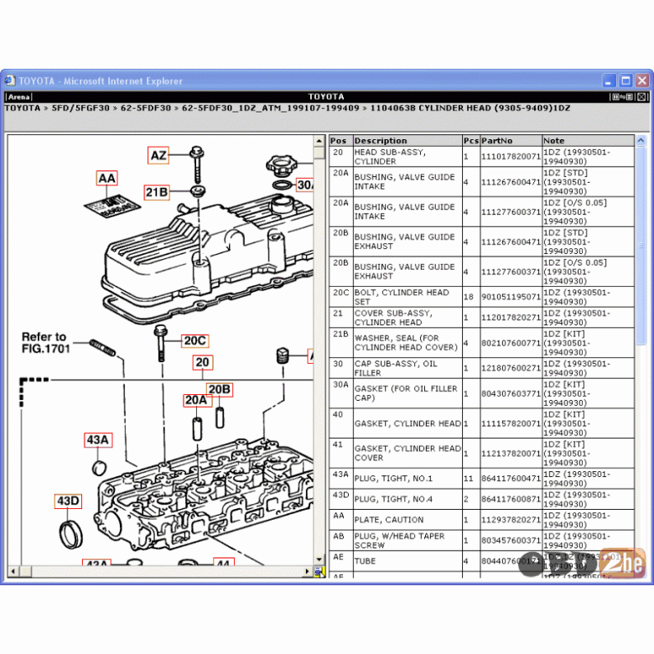Minimize the TOYOTA Internet Explorer window
Screen dimensions: 654x654
[610, 80]
